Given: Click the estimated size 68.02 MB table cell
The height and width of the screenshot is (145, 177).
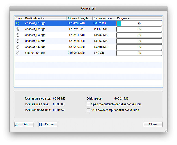Looking at the screenshot, I should [100, 23].
